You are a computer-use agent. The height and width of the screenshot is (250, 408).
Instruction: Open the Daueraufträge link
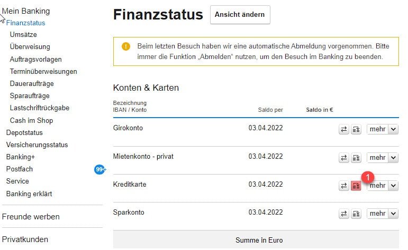click(x=32, y=83)
